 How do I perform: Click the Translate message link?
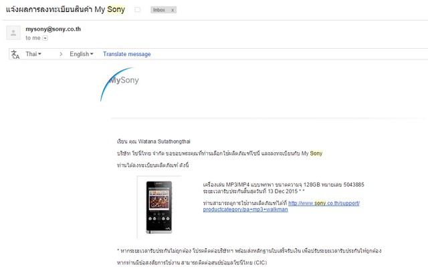(126, 54)
